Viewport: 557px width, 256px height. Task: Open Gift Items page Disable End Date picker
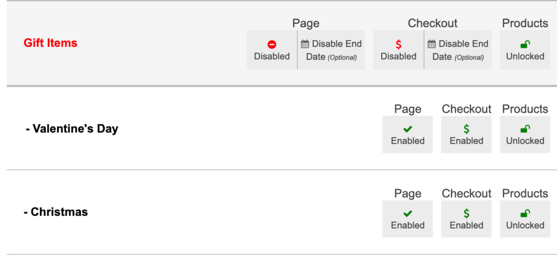click(x=331, y=50)
